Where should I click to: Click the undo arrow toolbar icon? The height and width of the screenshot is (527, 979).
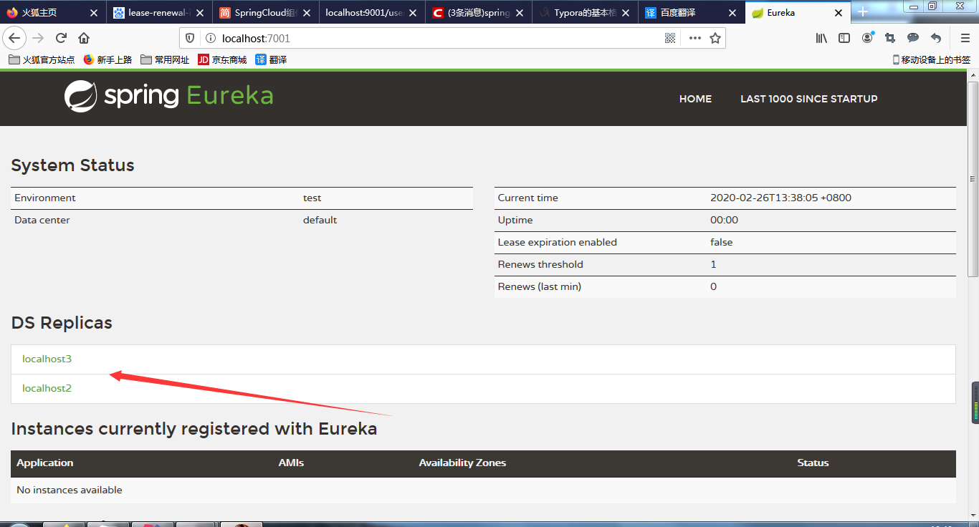(936, 39)
